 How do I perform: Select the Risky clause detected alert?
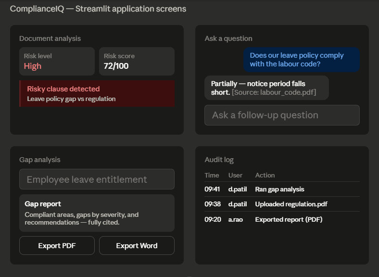(97, 94)
